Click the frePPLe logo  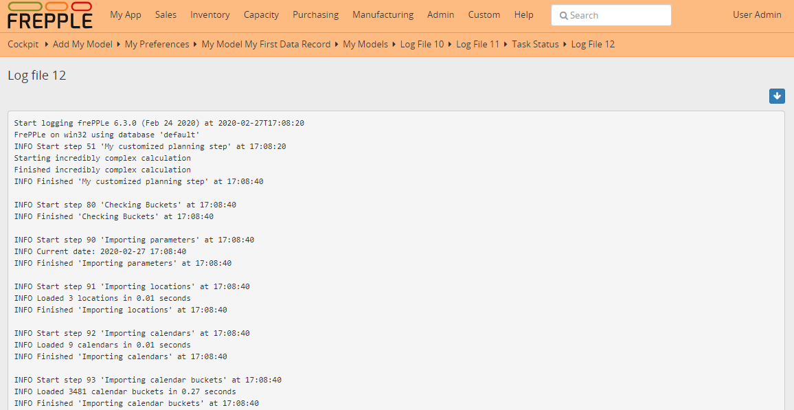tap(49, 15)
